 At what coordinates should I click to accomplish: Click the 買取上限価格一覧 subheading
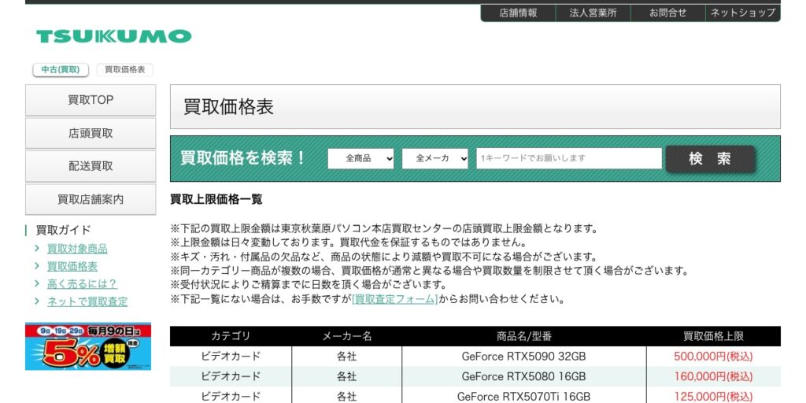[216, 199]
